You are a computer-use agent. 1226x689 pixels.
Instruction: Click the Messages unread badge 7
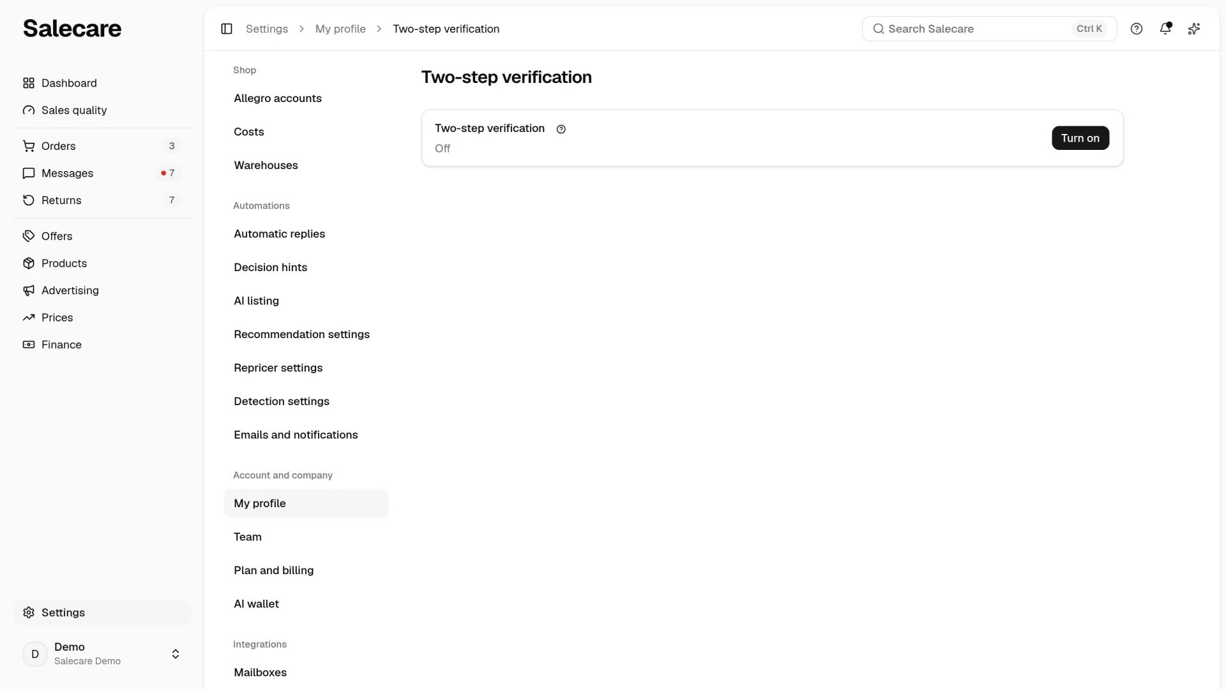click(x=168, y=173)
